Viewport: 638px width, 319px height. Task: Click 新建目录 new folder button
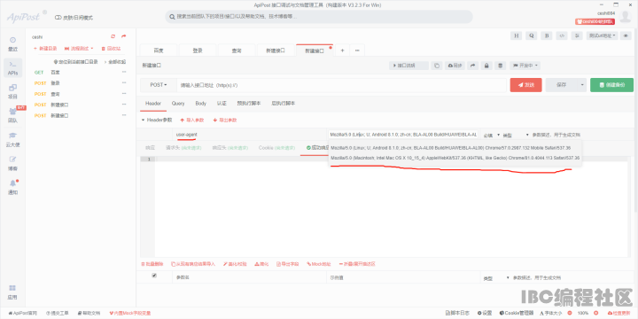pyautogui.click(x=45, y=49)
